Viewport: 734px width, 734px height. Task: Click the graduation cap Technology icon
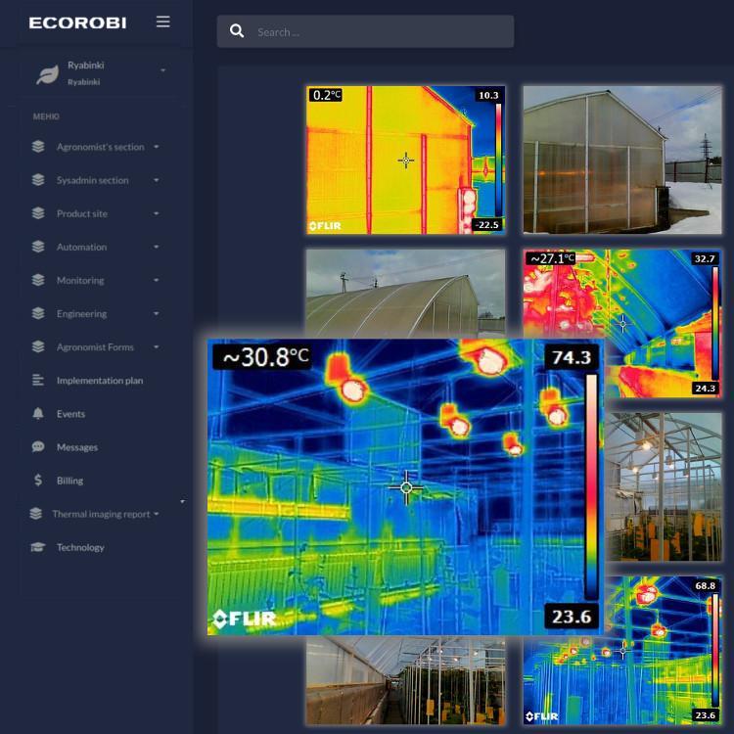tap(38, 547)
